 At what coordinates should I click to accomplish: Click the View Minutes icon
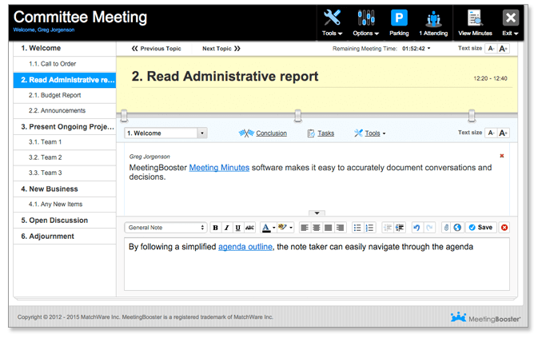pos(475,18)
